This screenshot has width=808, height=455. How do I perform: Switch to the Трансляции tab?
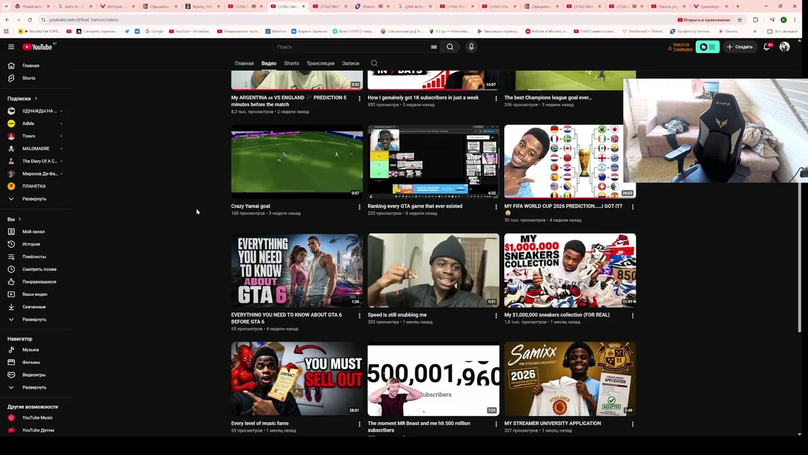[321, 63]
